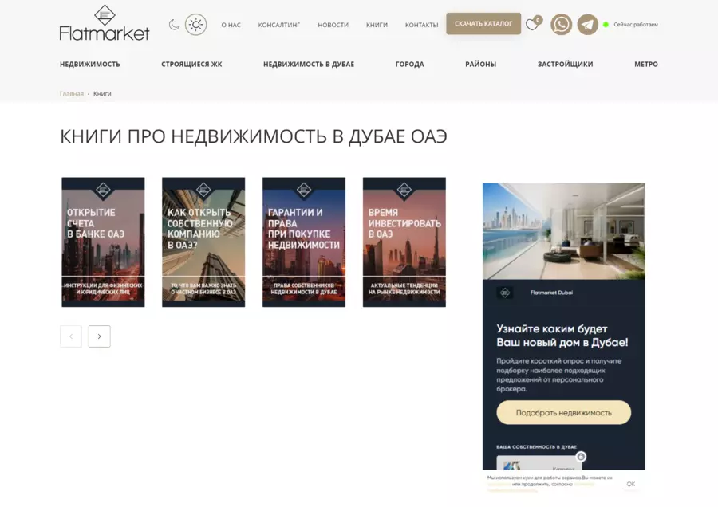
Task: Open the РАЙОНЫ section
Action: (481, 64)
